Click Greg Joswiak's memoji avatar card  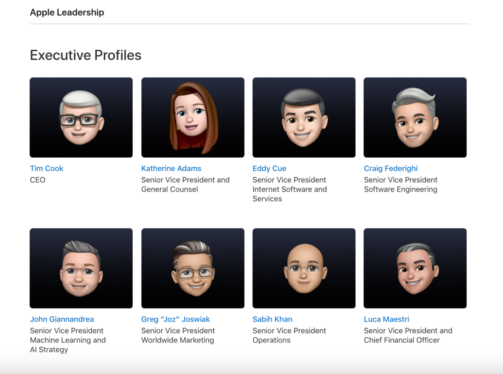click(x=193, y=268)
